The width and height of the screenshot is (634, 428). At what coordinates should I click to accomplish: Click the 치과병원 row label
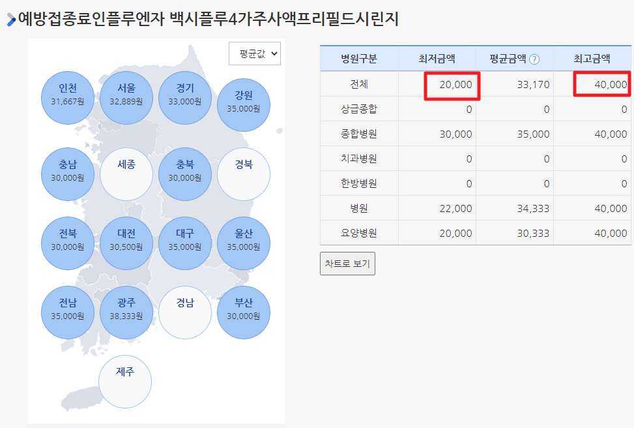coord(359,159)
